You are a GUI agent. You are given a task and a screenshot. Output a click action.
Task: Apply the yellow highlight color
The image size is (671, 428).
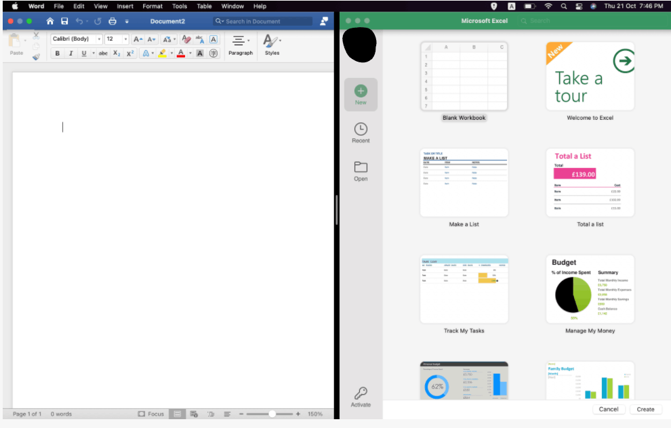162,53
